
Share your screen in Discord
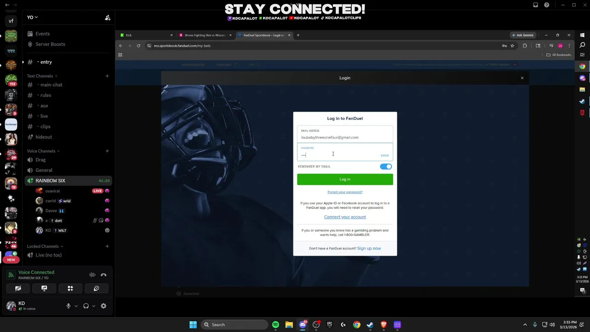pos(44,288)
